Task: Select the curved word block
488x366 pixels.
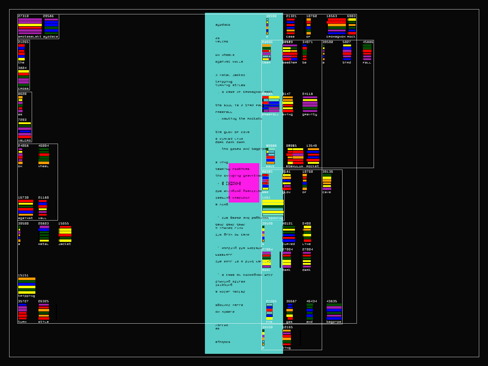Action: point(289,234)
